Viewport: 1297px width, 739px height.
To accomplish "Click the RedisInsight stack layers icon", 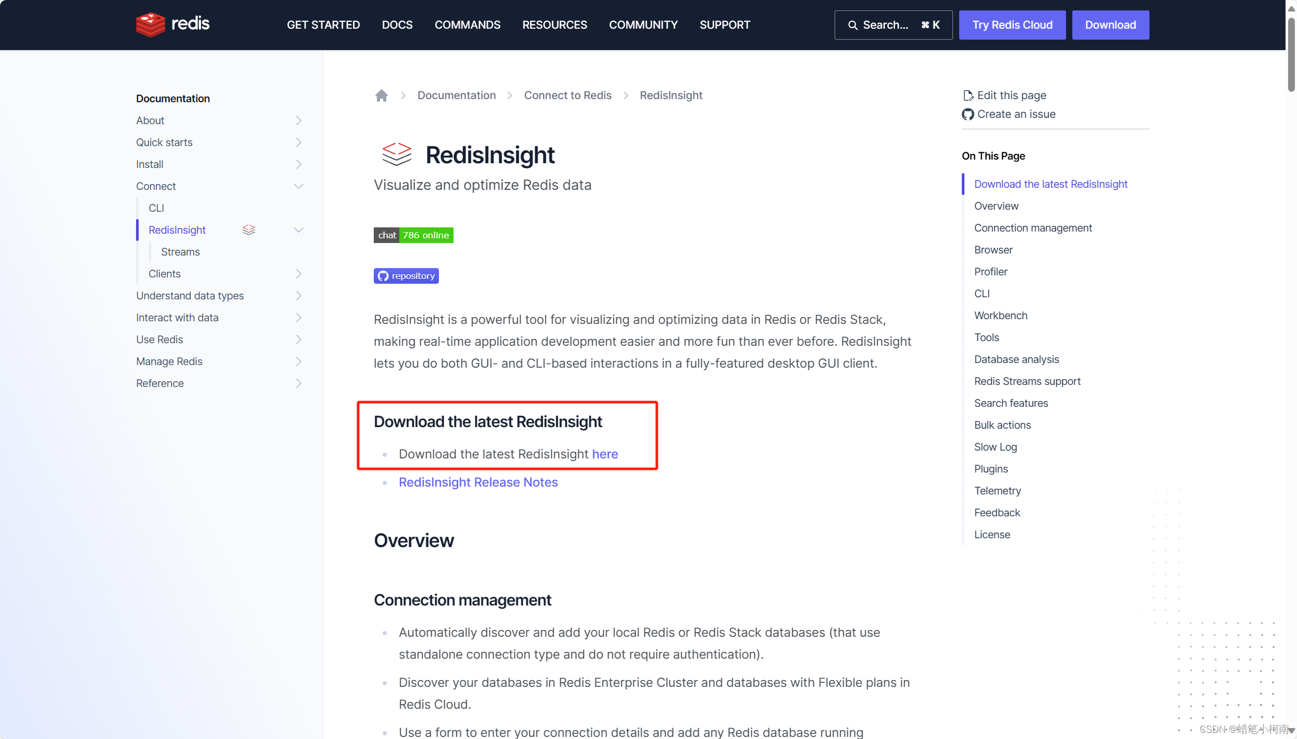I will click(x=248, y=230).
